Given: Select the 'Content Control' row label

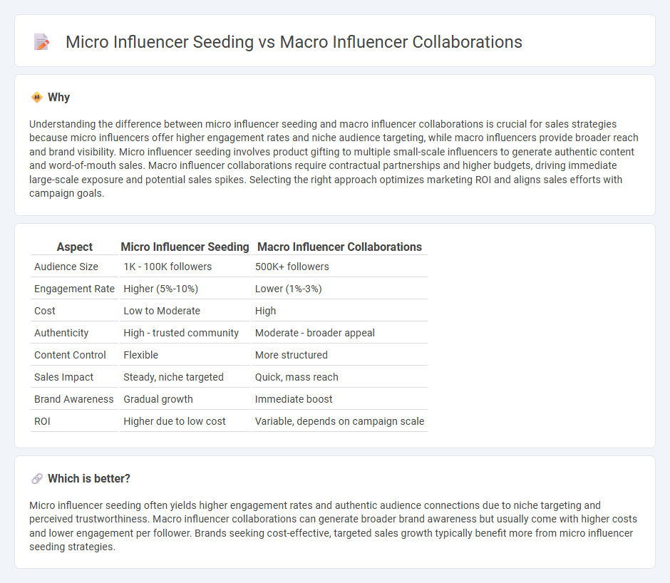Looking at the screenshot, I should tap(70, 355).
